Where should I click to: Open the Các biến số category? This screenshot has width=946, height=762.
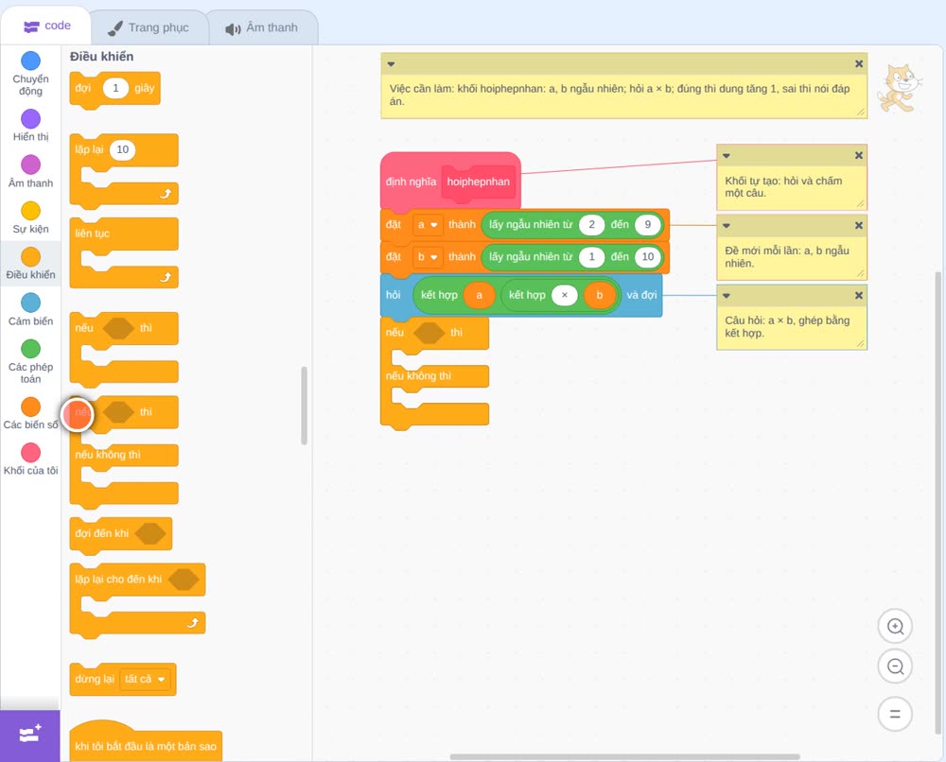[x=31, y=413]
